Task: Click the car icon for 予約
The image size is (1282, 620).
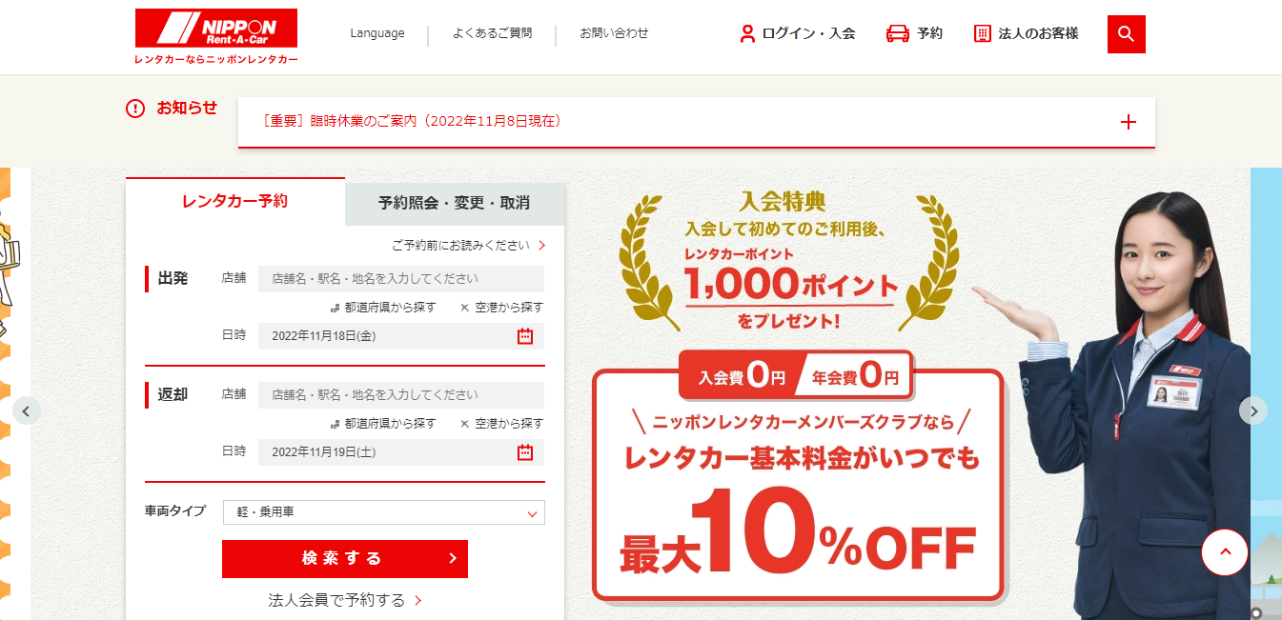Action: [x=898, y=33]
